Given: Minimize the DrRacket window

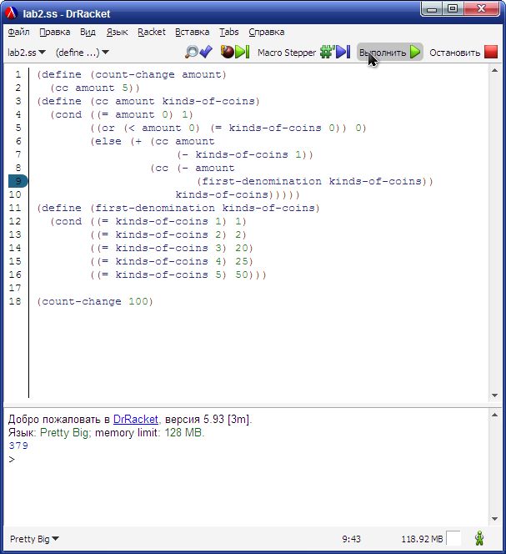Looking at the screenshot, I should tap(432, 8).
